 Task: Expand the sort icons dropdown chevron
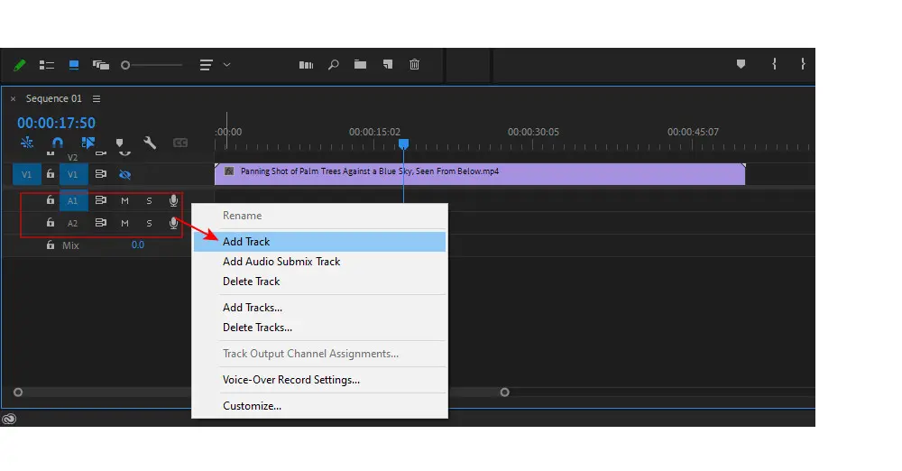click(x=226, y=65)
